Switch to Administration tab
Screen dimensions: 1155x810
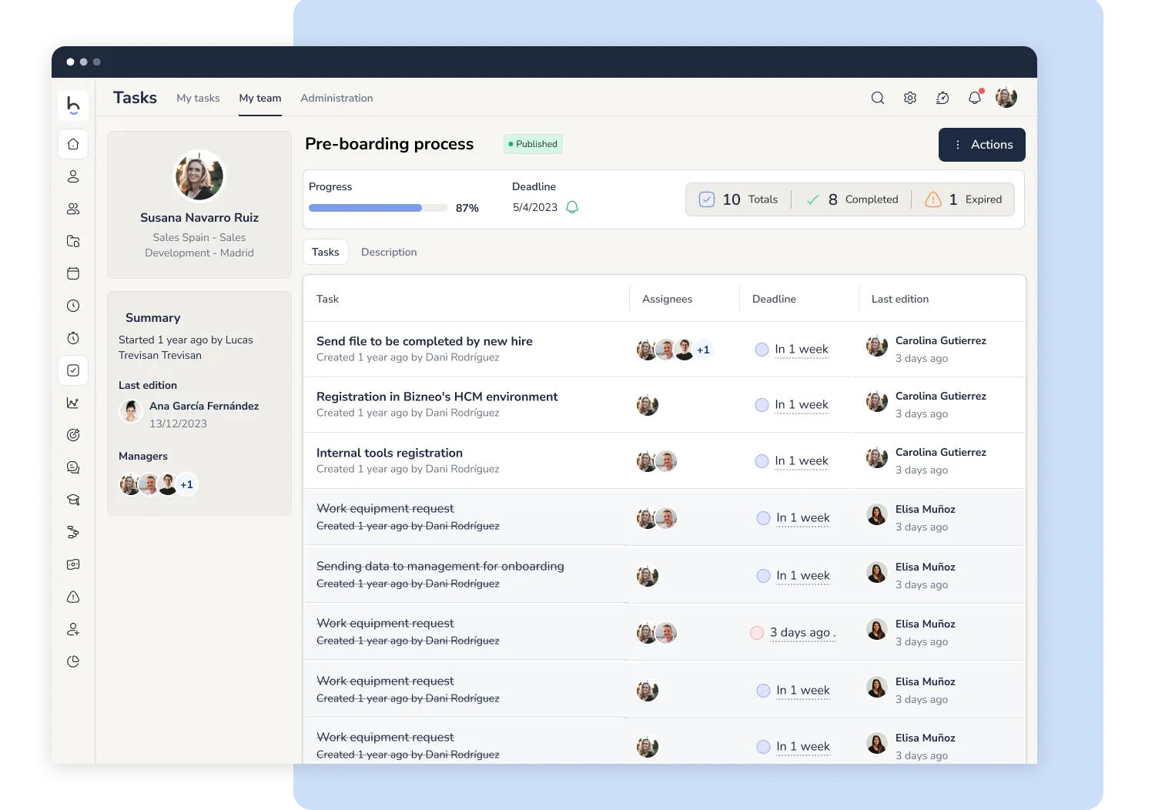[336, 98]
